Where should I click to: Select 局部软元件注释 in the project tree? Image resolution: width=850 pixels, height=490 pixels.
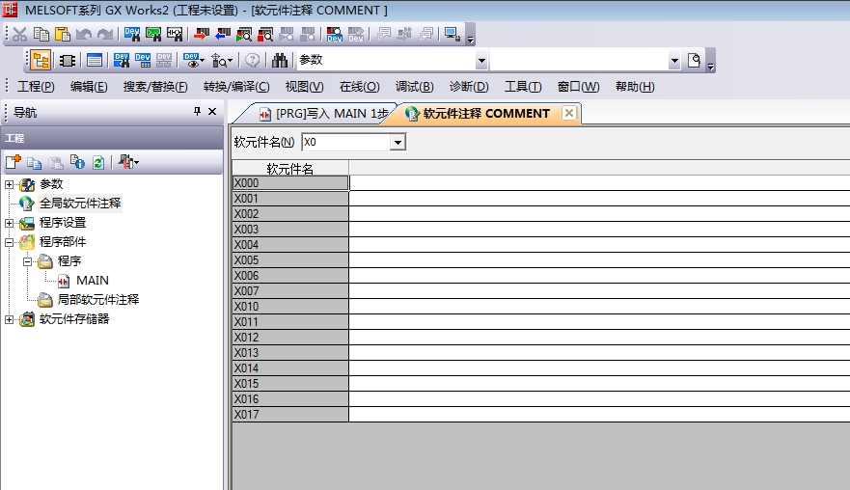[97, 300]
